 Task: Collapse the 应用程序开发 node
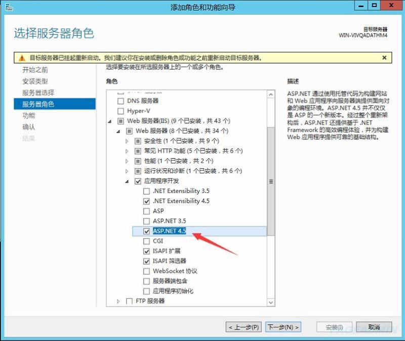click(x=127, y=182)
